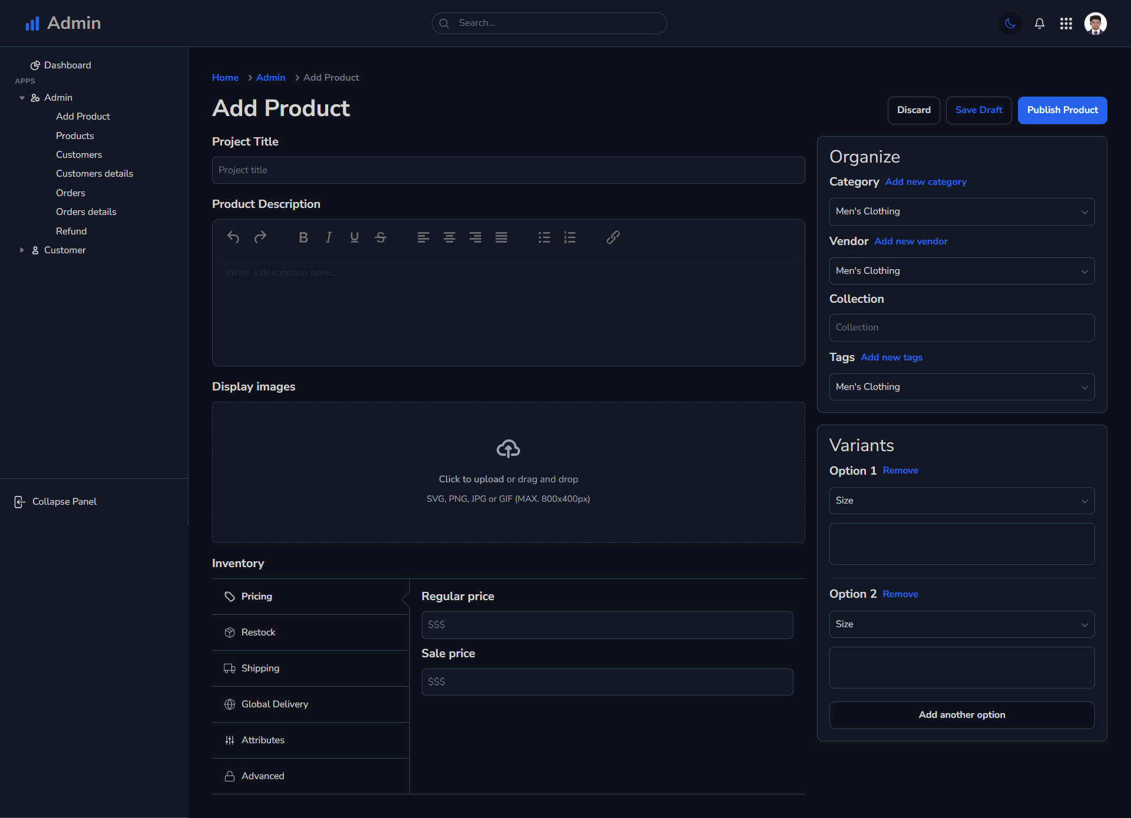This screenshot has width=1131, height=818.
Task: Click the Save Draft button
Action: pos(978,110)
